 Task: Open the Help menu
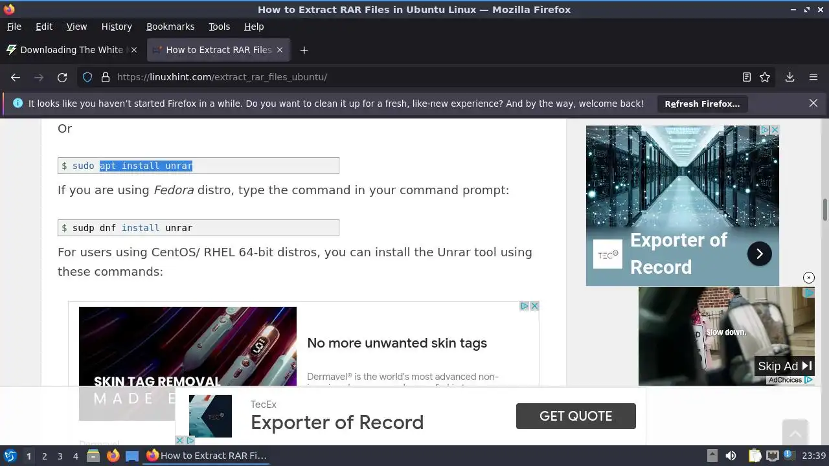[x=254, y=27]
